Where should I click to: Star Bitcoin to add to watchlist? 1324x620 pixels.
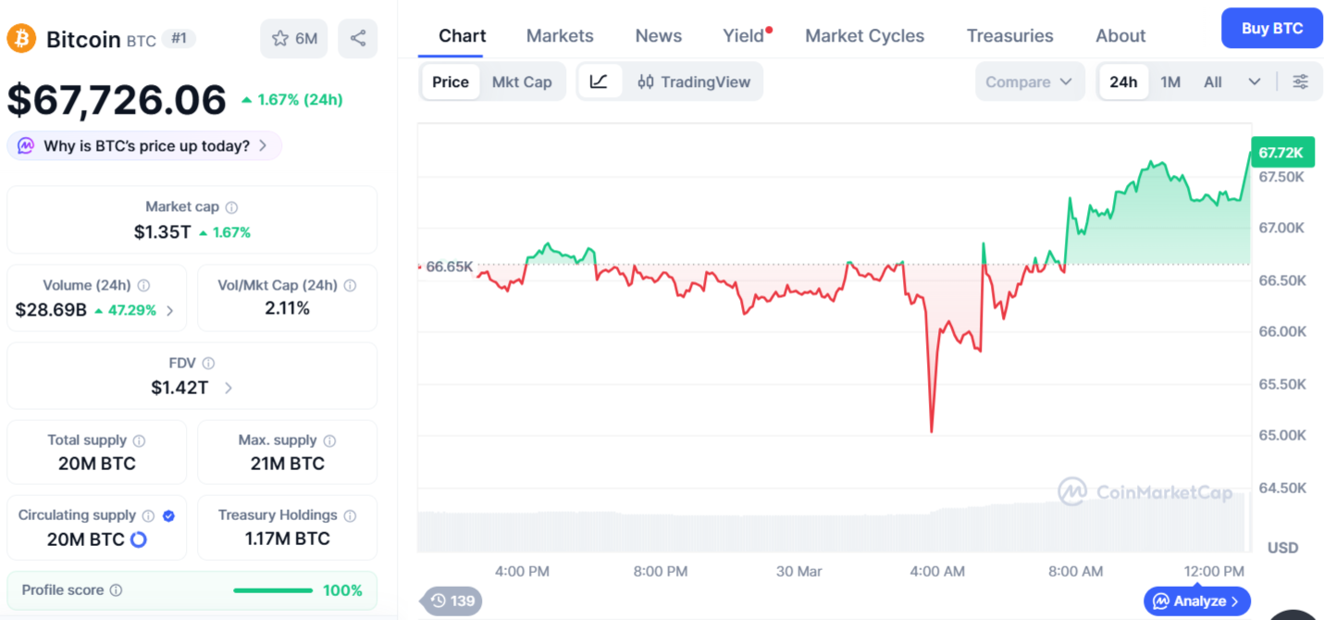(277, 38)
